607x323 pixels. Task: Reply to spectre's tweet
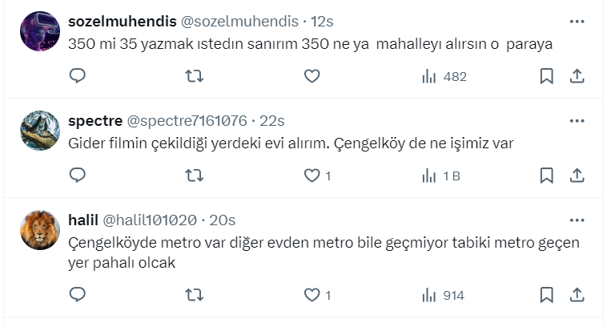pos(78,176)
